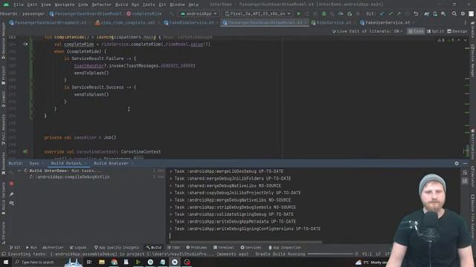Viewport: 476px width, 267px height.
Task: Click the eye filter icon in Build panel
Action: pos(12,203)
